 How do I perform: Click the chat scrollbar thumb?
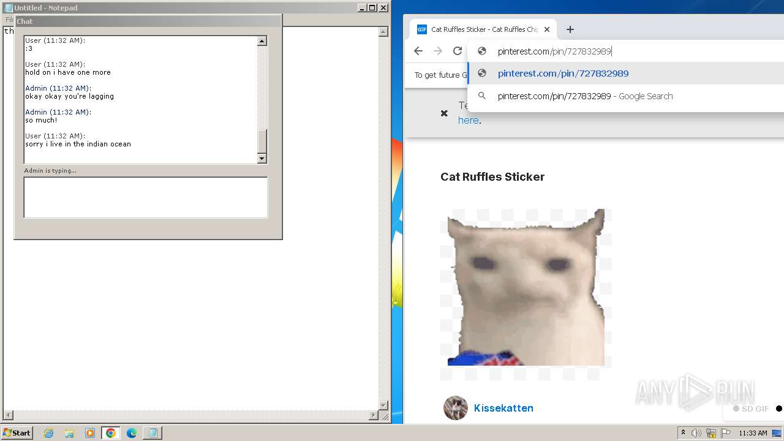coord(262,142)
